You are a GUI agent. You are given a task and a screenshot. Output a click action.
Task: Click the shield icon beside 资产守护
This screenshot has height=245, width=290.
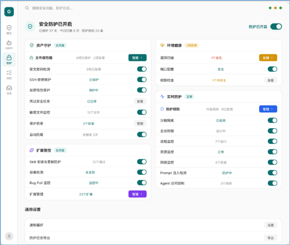(x=31, y=45)
